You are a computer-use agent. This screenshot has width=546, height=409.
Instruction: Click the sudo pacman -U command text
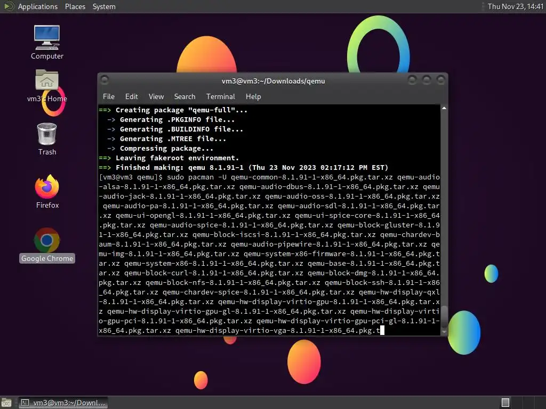pos(197,177)
